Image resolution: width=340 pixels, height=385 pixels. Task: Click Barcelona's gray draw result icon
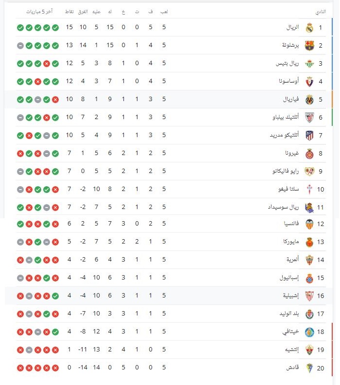[x=20, y=46]
